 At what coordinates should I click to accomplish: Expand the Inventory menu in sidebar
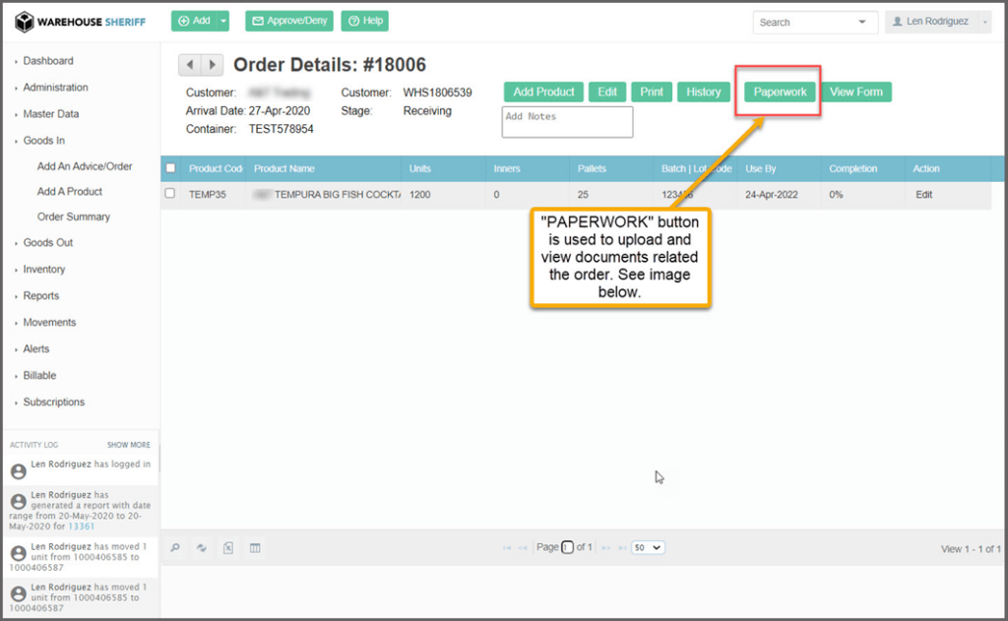coord(44,269)
